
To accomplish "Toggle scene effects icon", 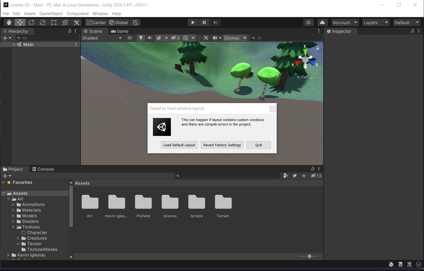I will 159,38.
